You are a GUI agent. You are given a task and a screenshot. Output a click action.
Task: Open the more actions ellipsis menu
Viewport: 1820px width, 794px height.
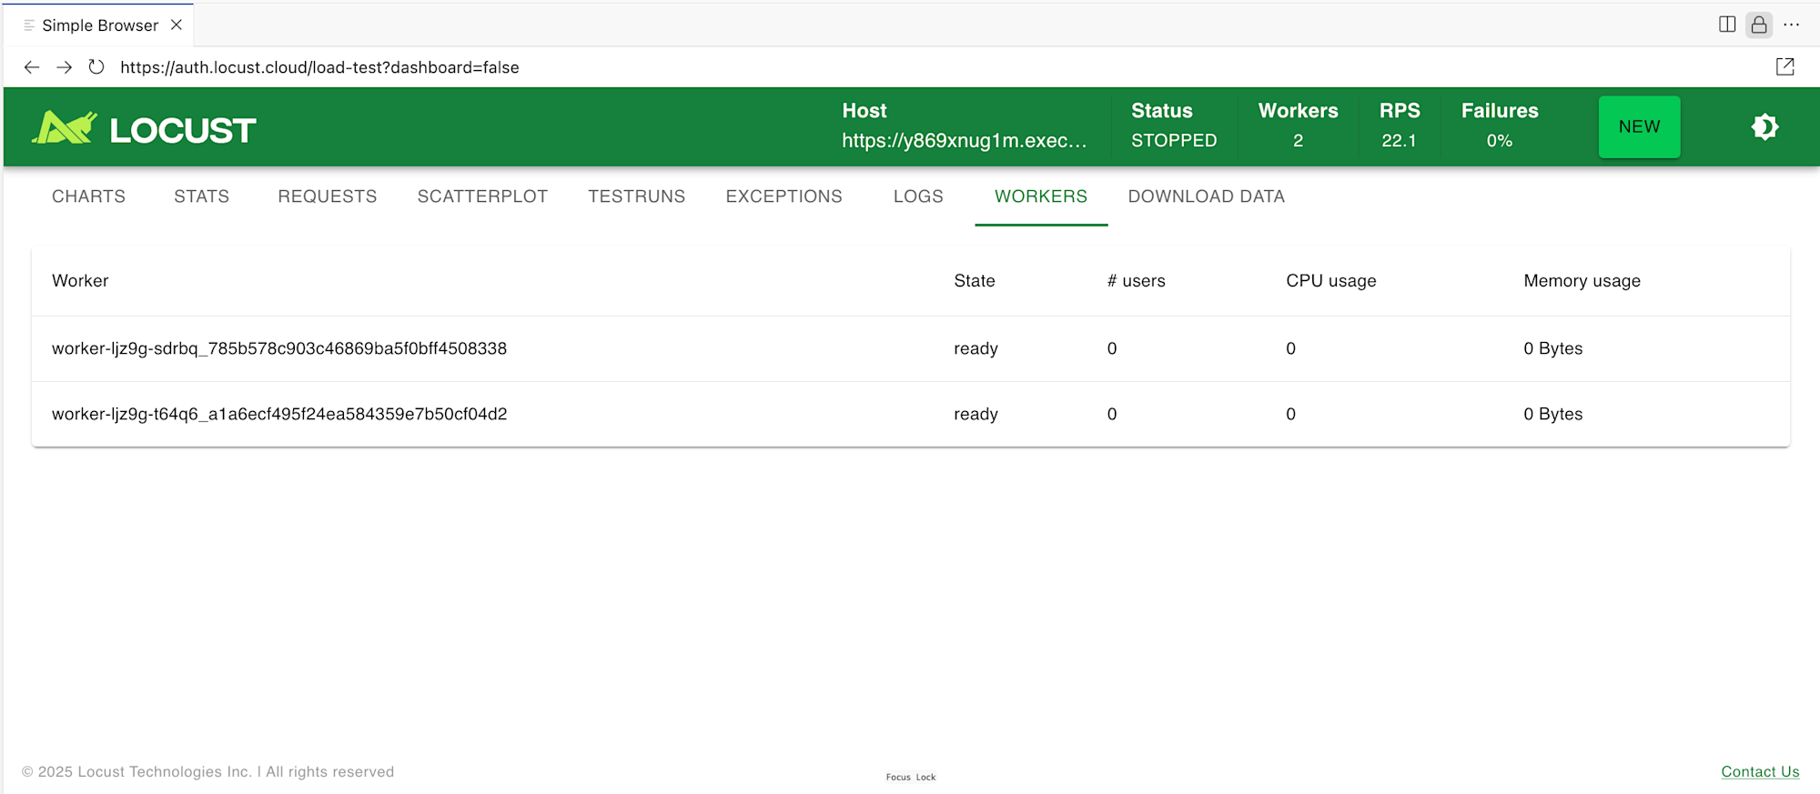pos(1792,25)
